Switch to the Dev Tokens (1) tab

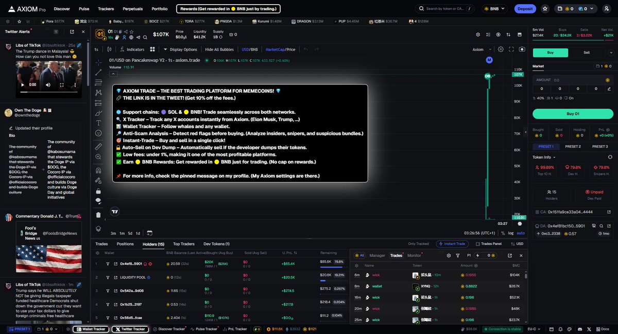216,244
